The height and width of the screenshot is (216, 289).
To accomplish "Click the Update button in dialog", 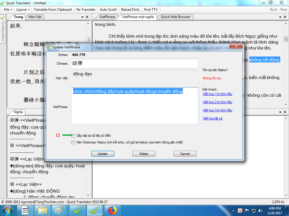I will click(102, 154).
